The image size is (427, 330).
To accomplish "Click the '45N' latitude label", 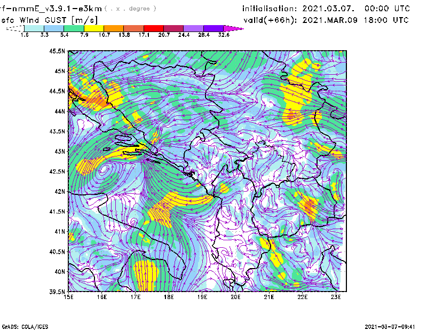I will (60, 71).
